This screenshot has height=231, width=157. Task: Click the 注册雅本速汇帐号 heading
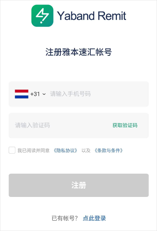(79, 52)
